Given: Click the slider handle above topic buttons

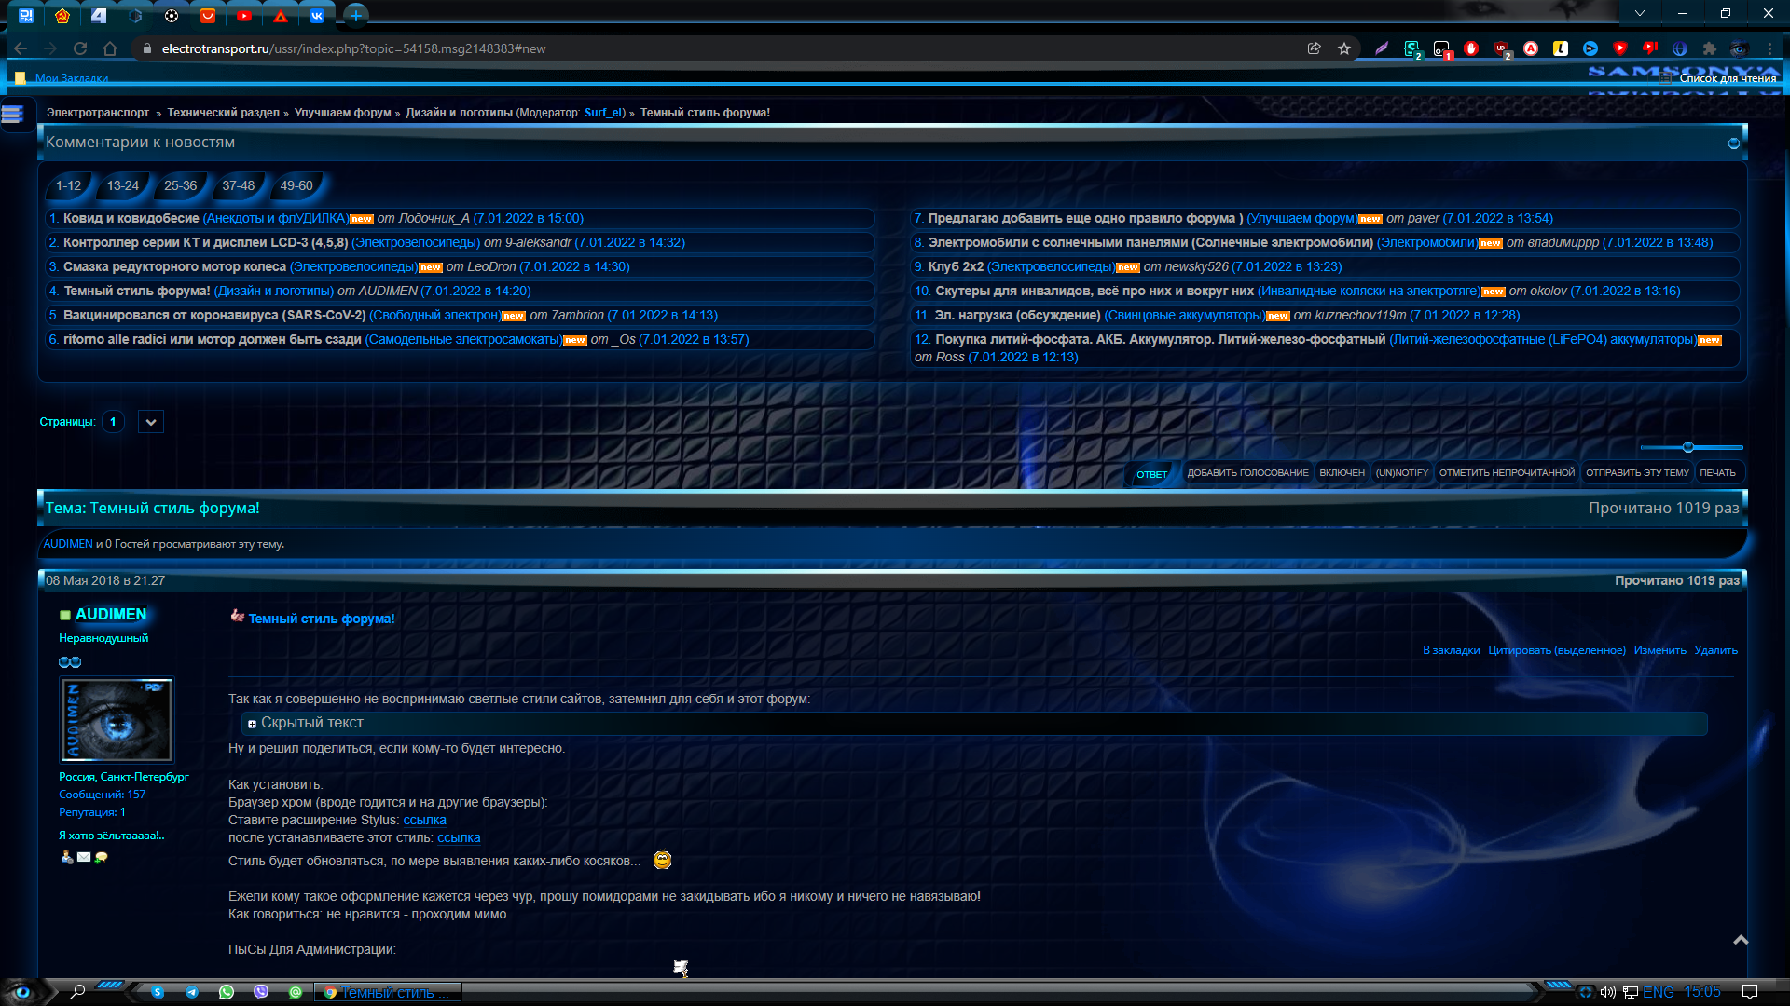Looking at the screenshot, I should click(1687, 447).
